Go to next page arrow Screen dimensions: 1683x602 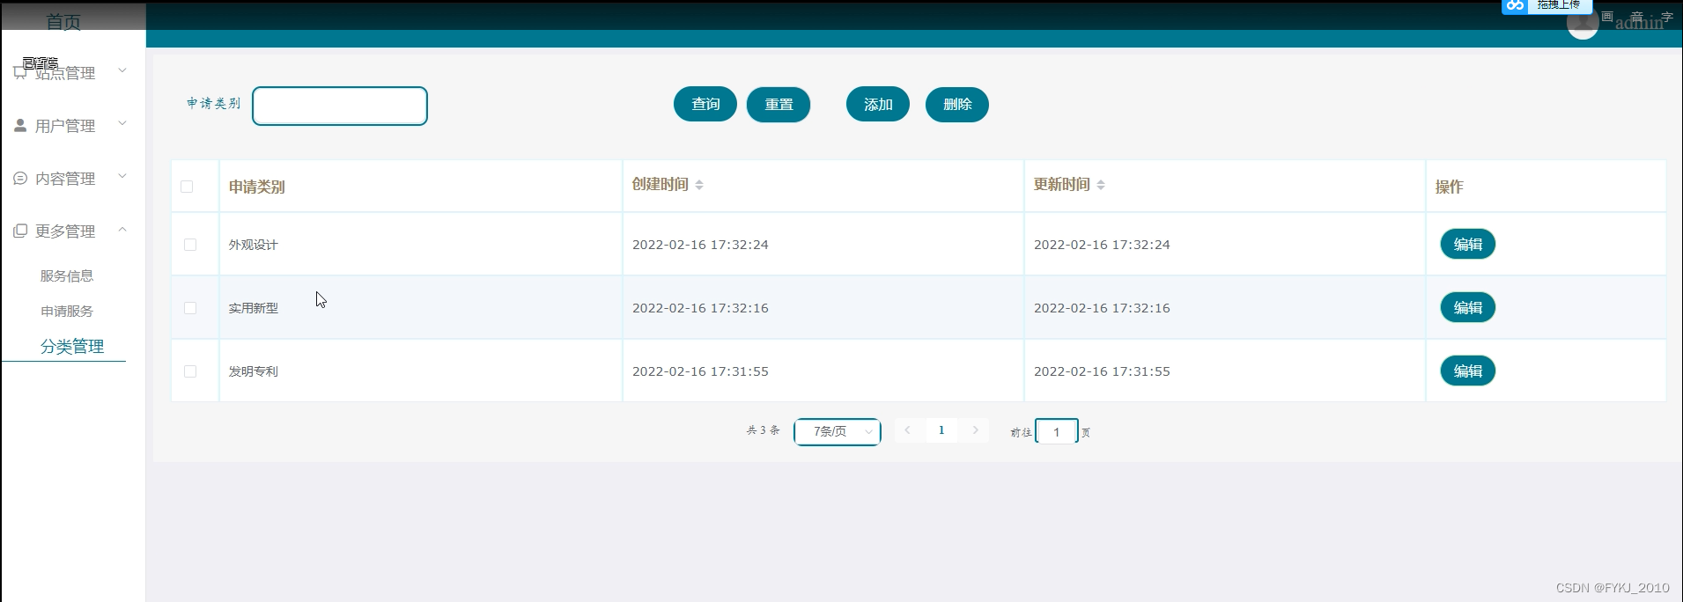coord(975,430)
